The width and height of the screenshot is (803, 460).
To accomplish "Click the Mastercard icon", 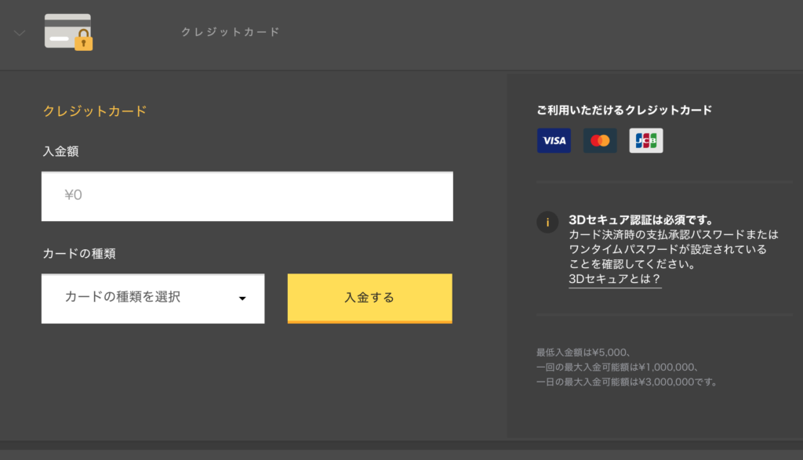I will point(600,140).
